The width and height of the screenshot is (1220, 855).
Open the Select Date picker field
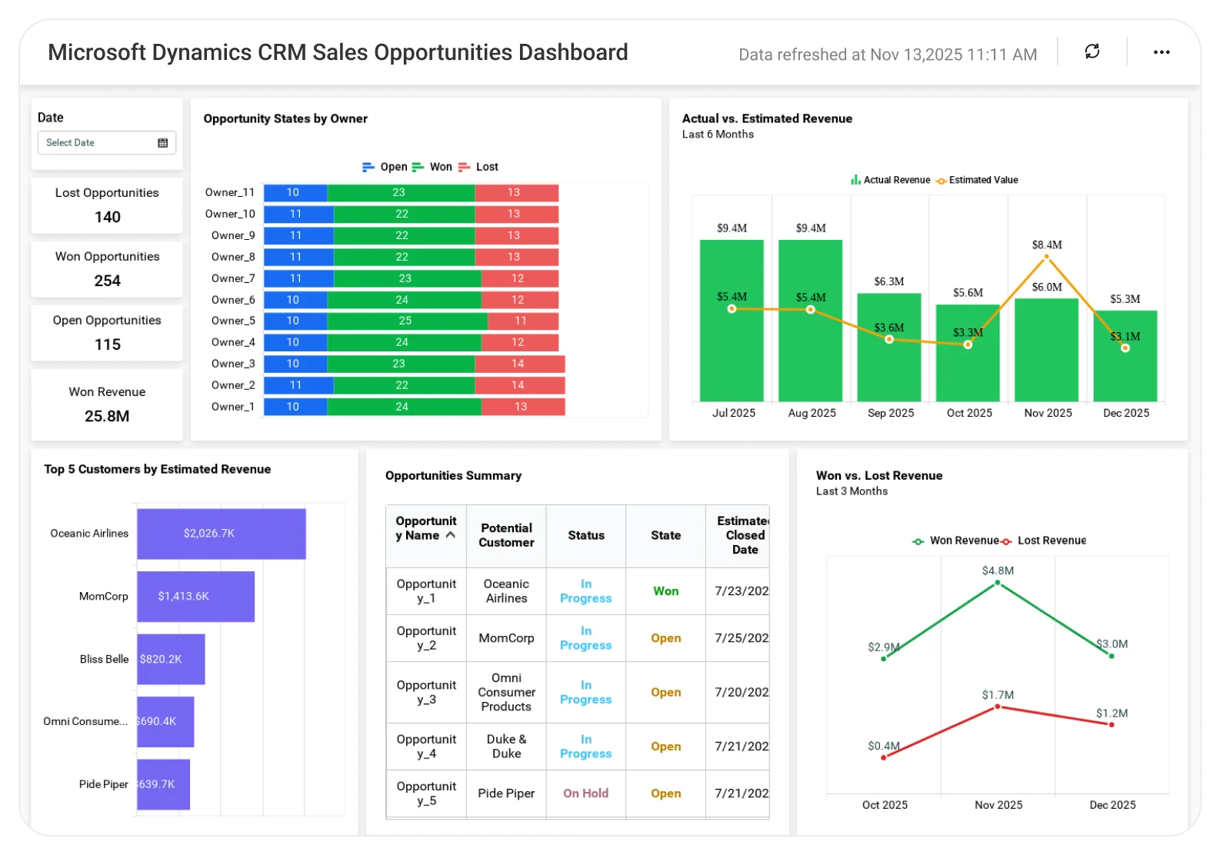pos(107,143)
